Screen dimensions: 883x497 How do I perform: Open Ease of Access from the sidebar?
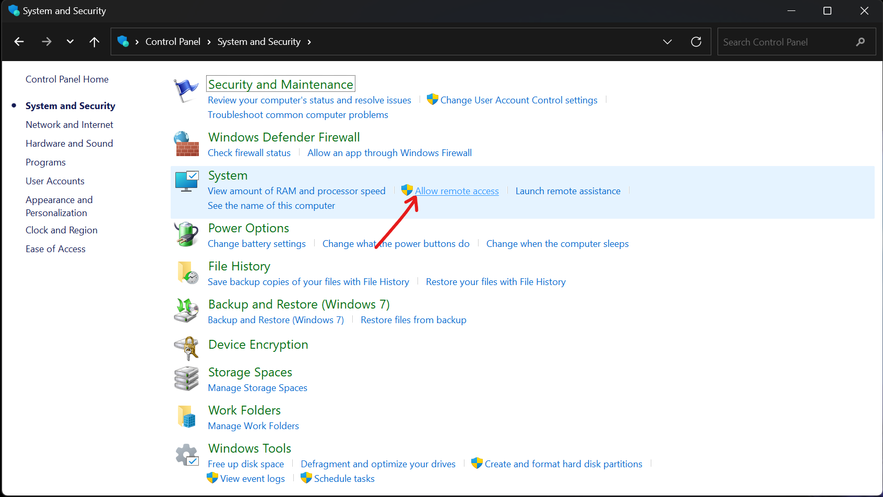55,249
